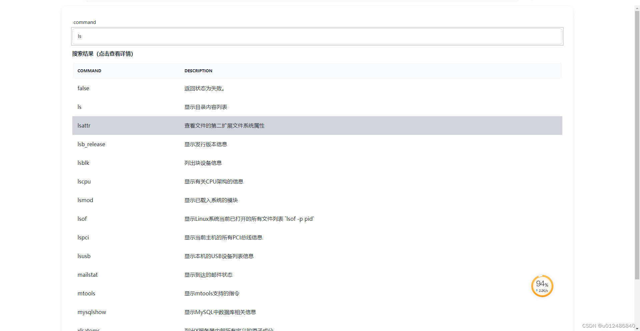
Task: Open the 'mailstat' command details
Action: point(317,275)
